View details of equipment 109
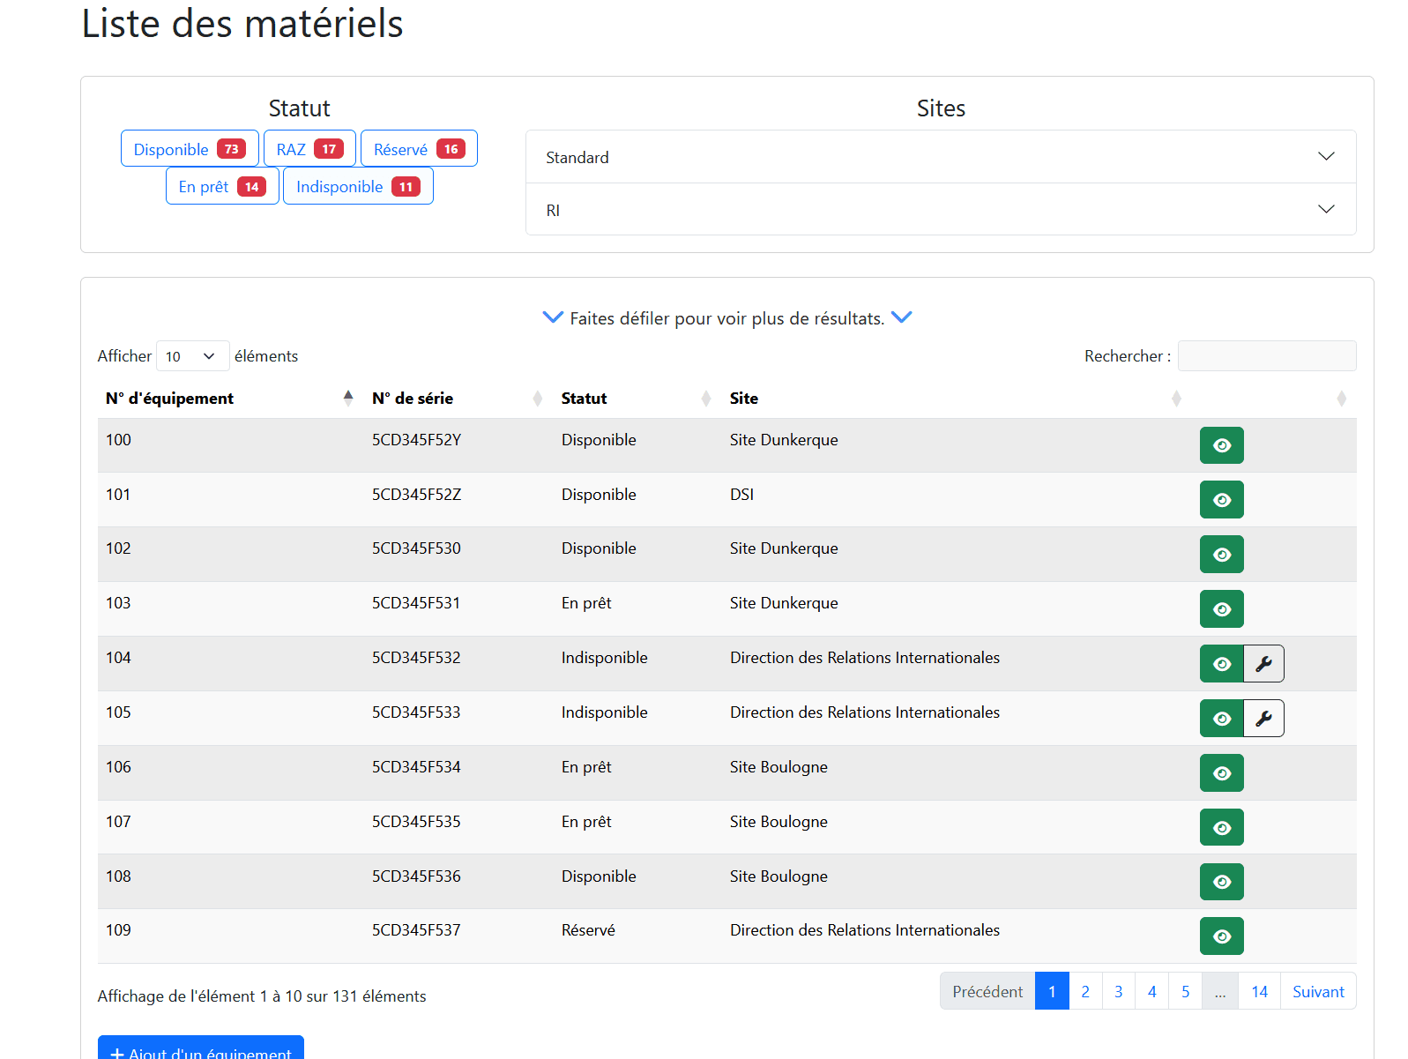 pos(1221,936)
